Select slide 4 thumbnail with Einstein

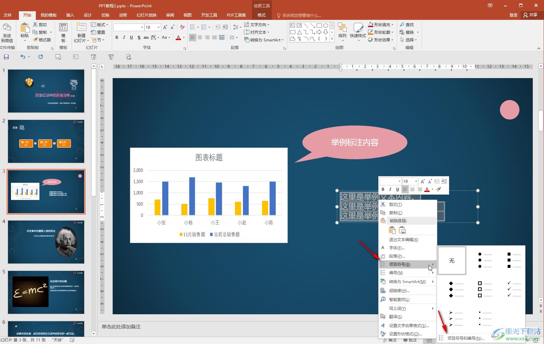click(x=46, y=242)
